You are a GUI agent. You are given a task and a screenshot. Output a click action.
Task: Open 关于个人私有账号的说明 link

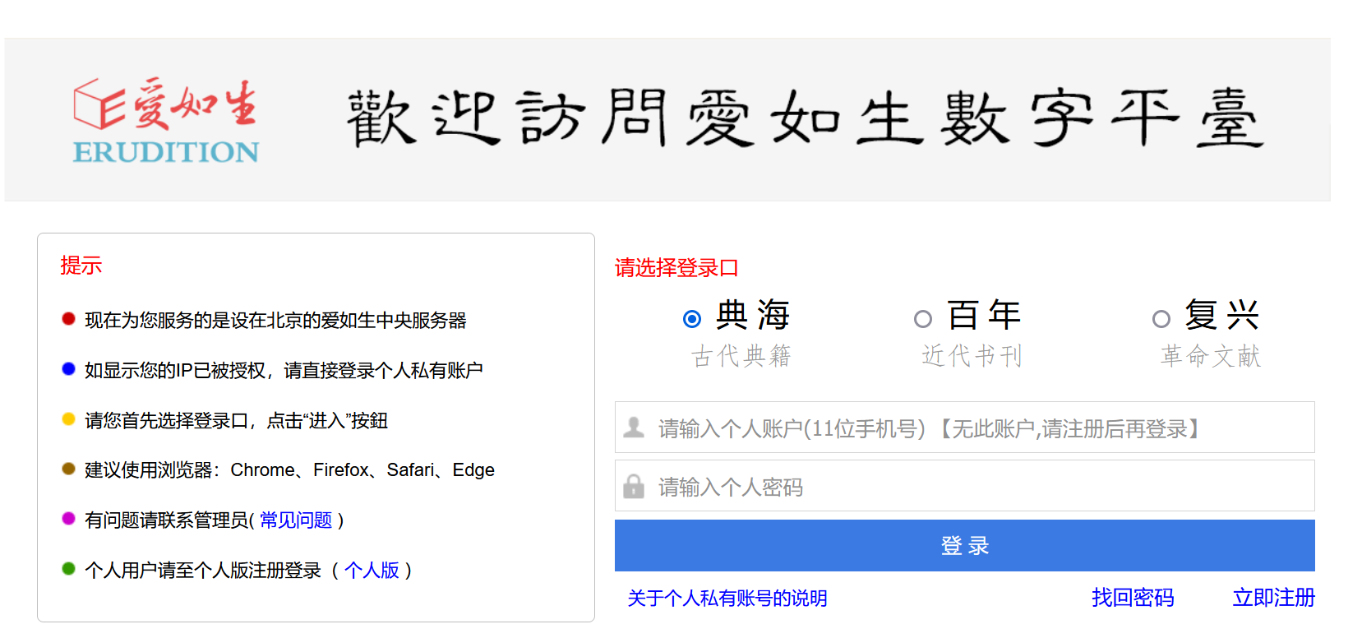coord(727,599)
